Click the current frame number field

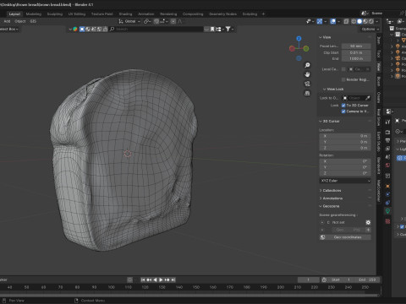click(309, 280)
